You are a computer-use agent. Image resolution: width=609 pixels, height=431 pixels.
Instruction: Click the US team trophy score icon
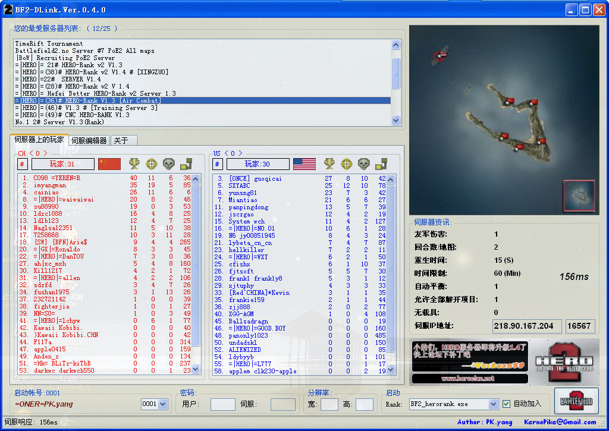[x=329, y=164]
